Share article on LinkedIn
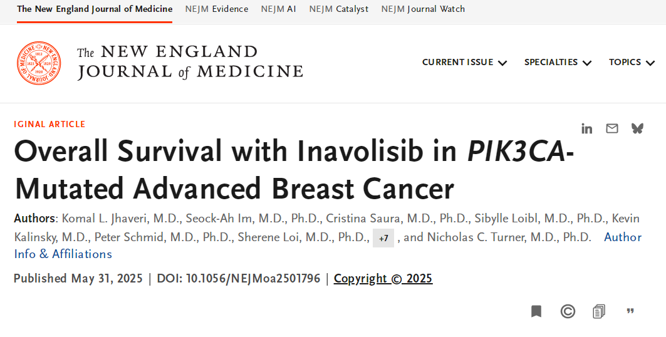This screenshot has height=337, width=666. pyautogui.click(x=586, y=128)
